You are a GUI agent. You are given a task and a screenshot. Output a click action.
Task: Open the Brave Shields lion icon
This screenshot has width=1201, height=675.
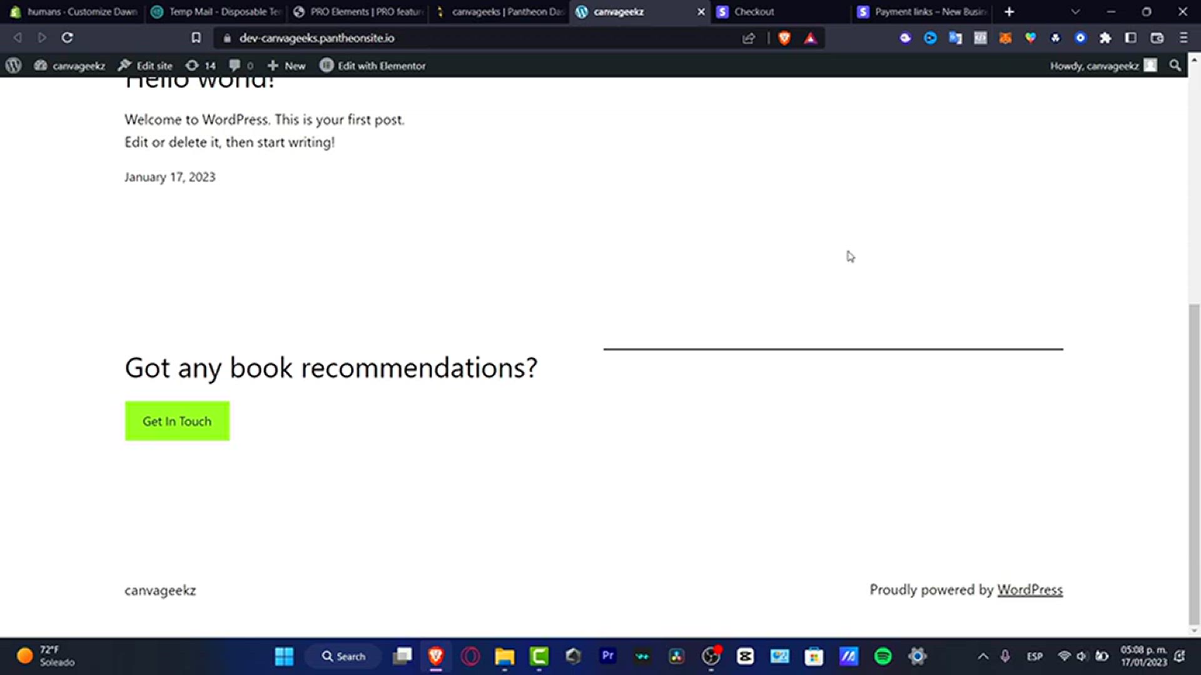[x=784, y=38]
